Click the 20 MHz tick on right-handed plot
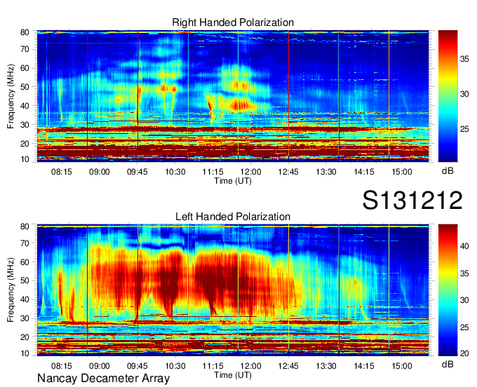This screenshot has height=387, width=477. [x=25, y=144]
